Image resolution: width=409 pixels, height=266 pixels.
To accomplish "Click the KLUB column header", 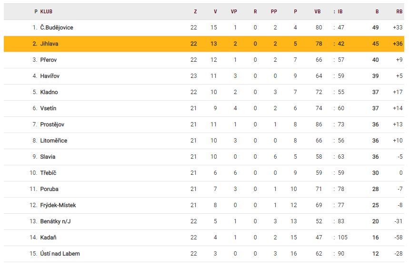I will (47, 11).
